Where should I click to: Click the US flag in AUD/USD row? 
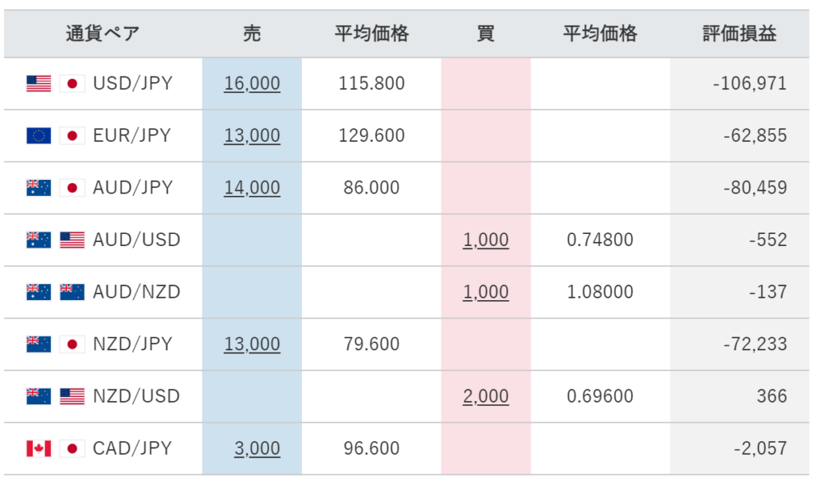[72, 240]
